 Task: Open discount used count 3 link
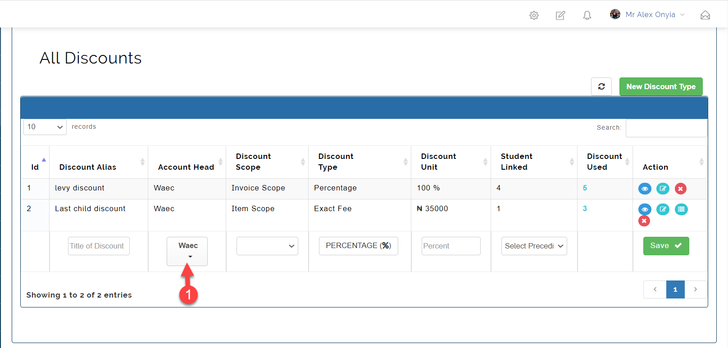(x=585, y=208)
